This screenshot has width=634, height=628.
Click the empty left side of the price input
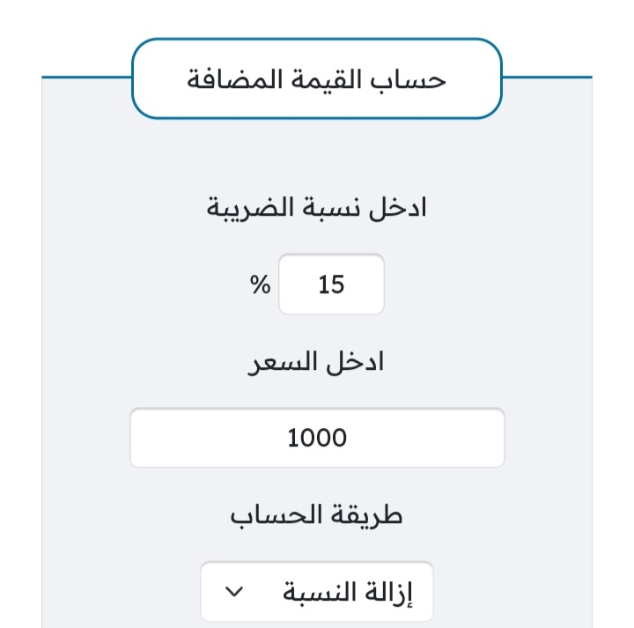203,438
